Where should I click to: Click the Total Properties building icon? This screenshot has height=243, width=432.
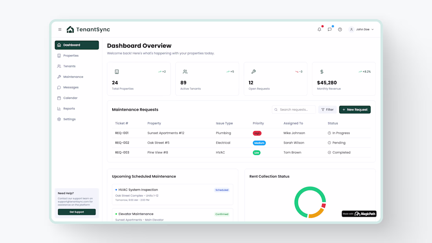(x=117, y=71)
